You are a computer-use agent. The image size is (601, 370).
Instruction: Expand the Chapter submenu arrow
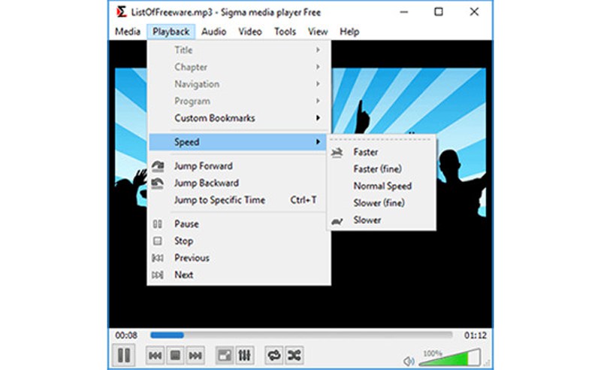click(x=318, y=67)
